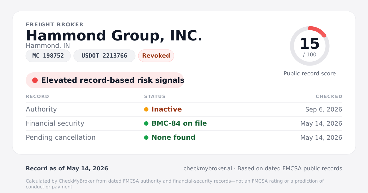The width and height of the screenshot is (368, 193).
Task: Click the green dot next to BMC-84 on file
Action: pos(146,123)
